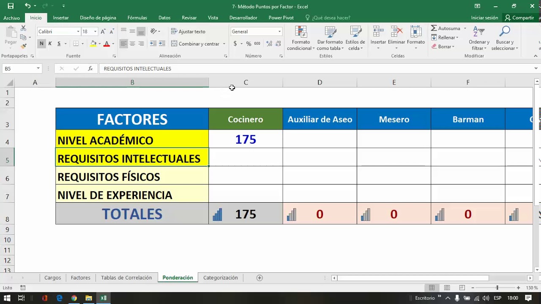The image size is (541, 304).
Task: Center text horizontally
Action: 132,43
